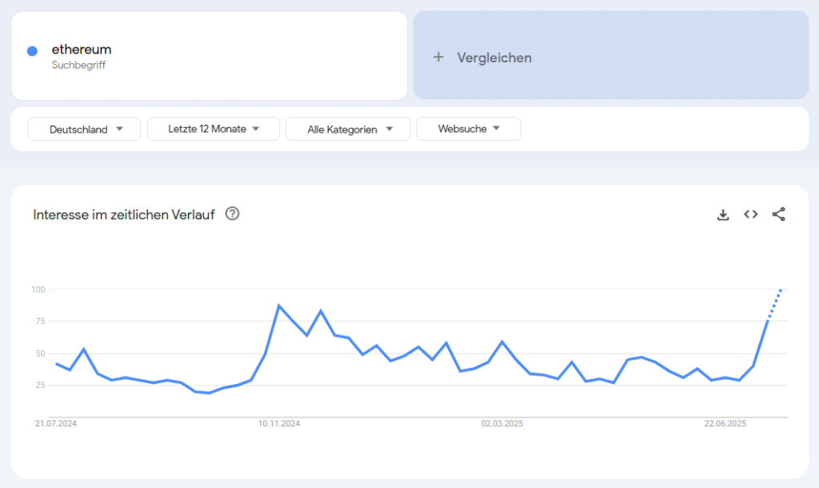Expand the Letzte 12 Monate time range

(214, 129)
